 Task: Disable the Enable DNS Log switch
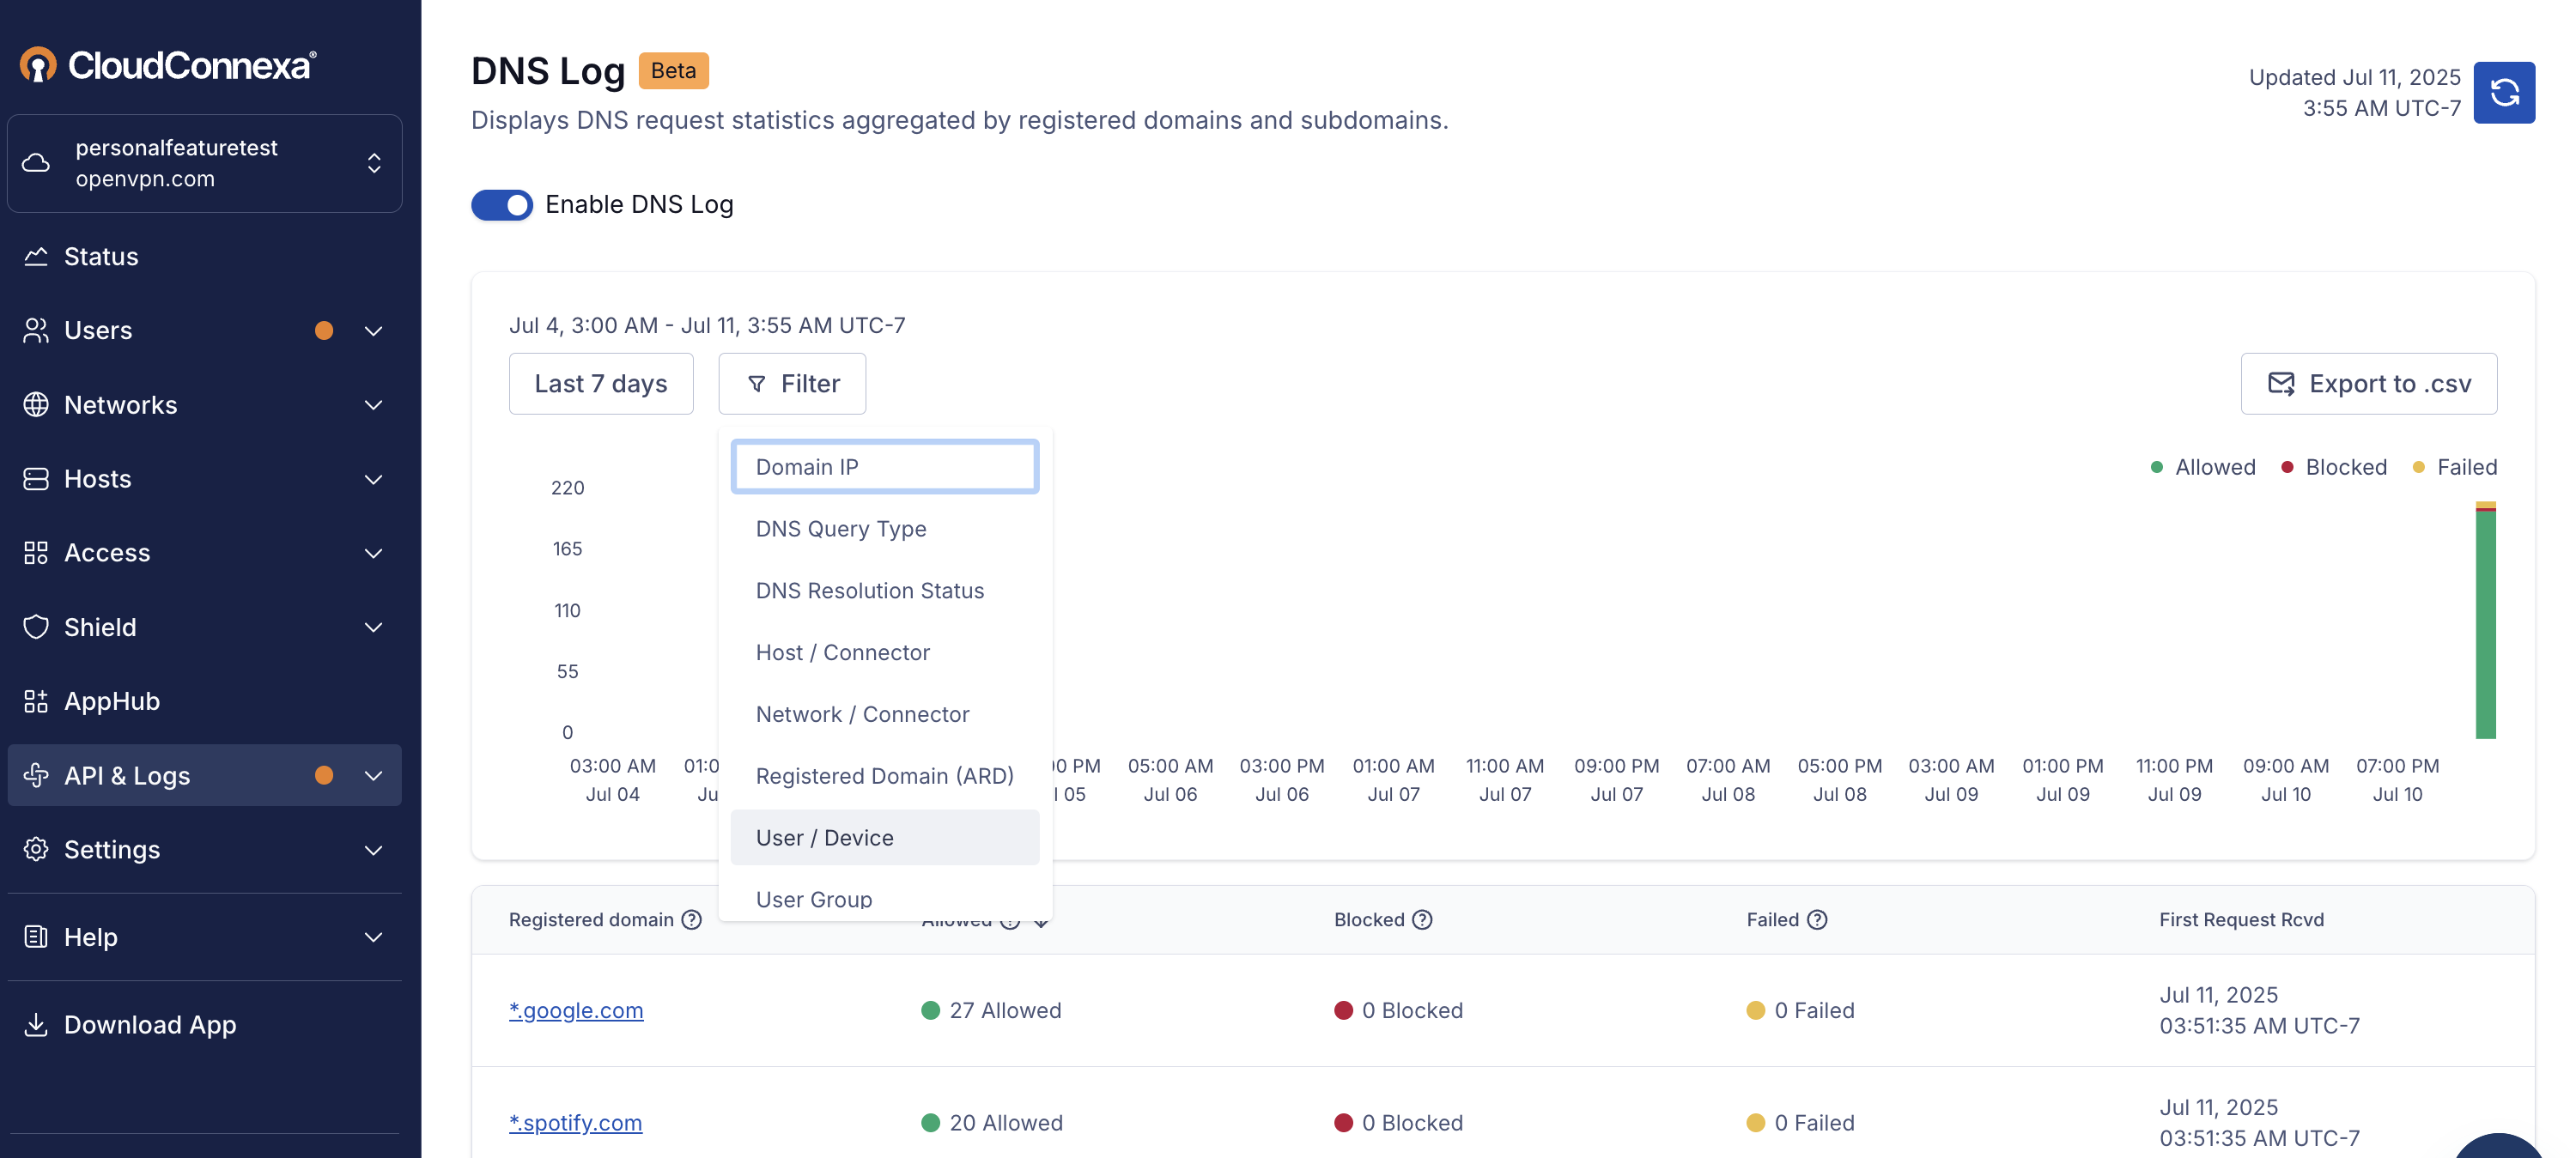pos(502,204)
